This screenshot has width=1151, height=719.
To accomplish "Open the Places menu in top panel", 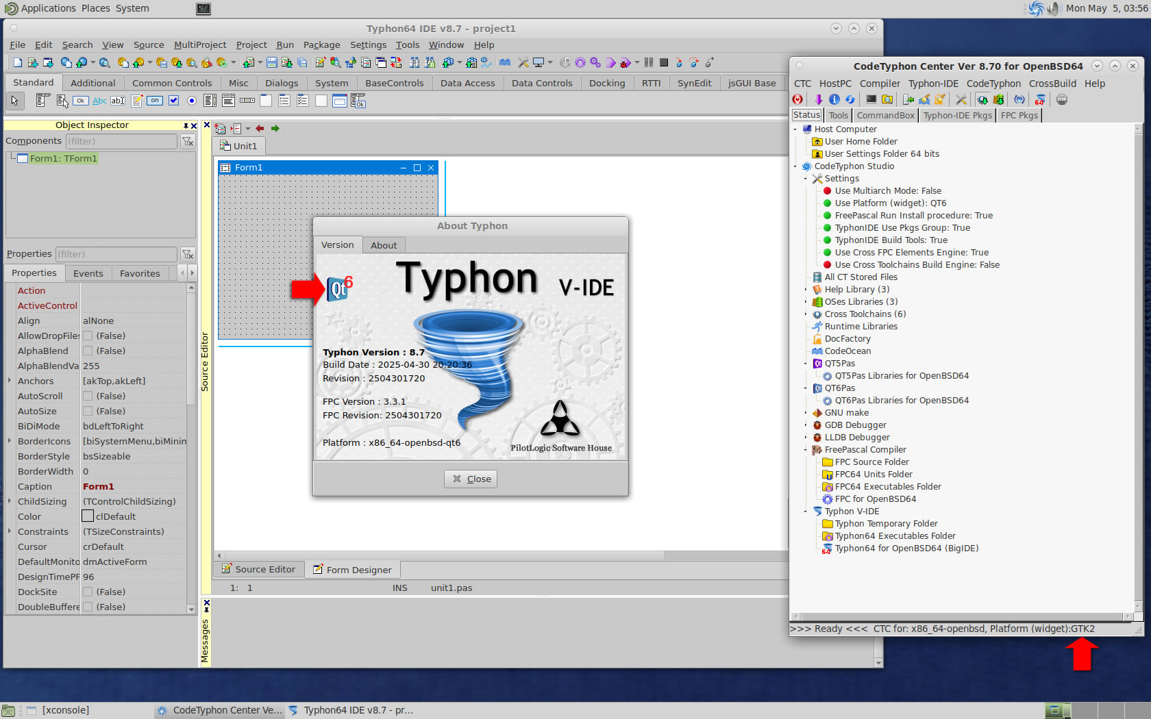I will (x=96, y=8).
